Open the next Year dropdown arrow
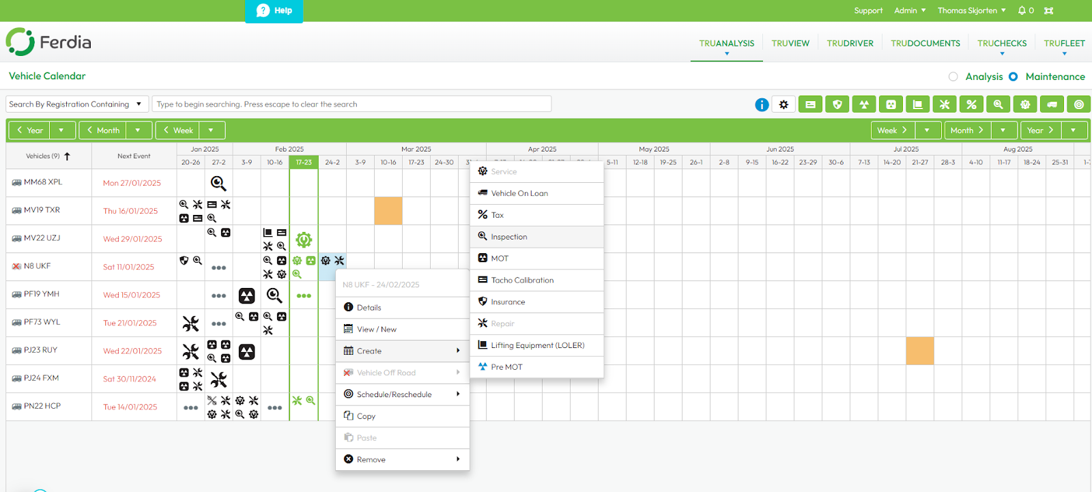 pyautogui.click(x=1074, y=130)
